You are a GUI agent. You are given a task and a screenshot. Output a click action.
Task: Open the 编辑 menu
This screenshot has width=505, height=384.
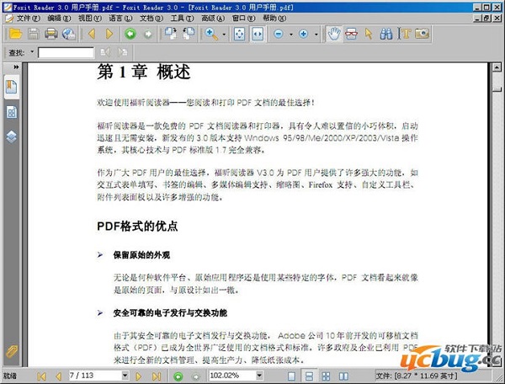(x=59, y=19)
